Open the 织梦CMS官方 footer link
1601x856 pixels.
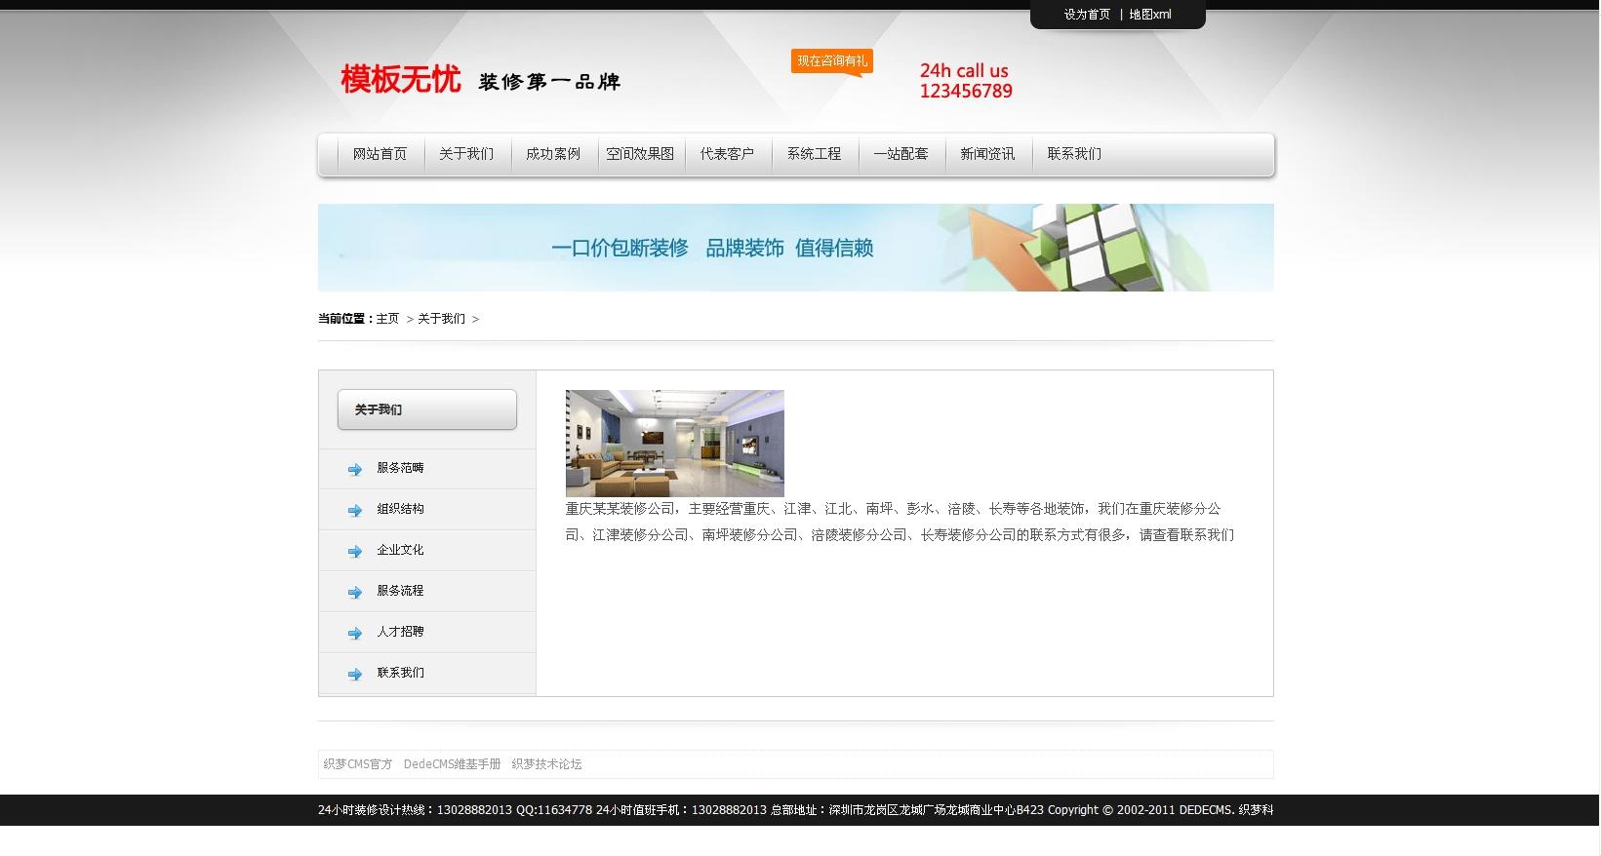point(358,764)
